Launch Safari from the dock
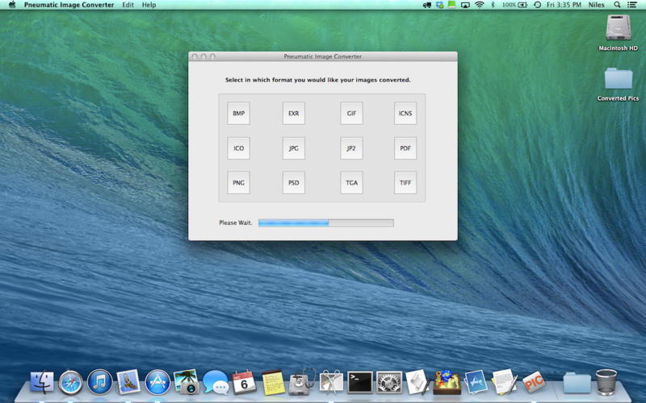Image resolution: width=646 pixels, height=403 pixels. coord(71,382)
